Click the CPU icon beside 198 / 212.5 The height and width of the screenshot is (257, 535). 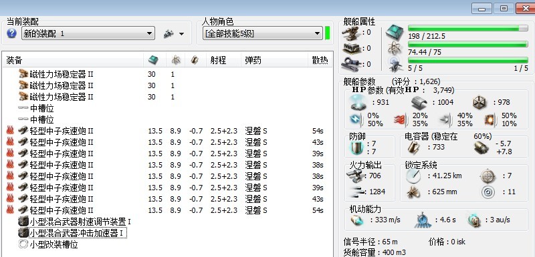tap(395, 33)
